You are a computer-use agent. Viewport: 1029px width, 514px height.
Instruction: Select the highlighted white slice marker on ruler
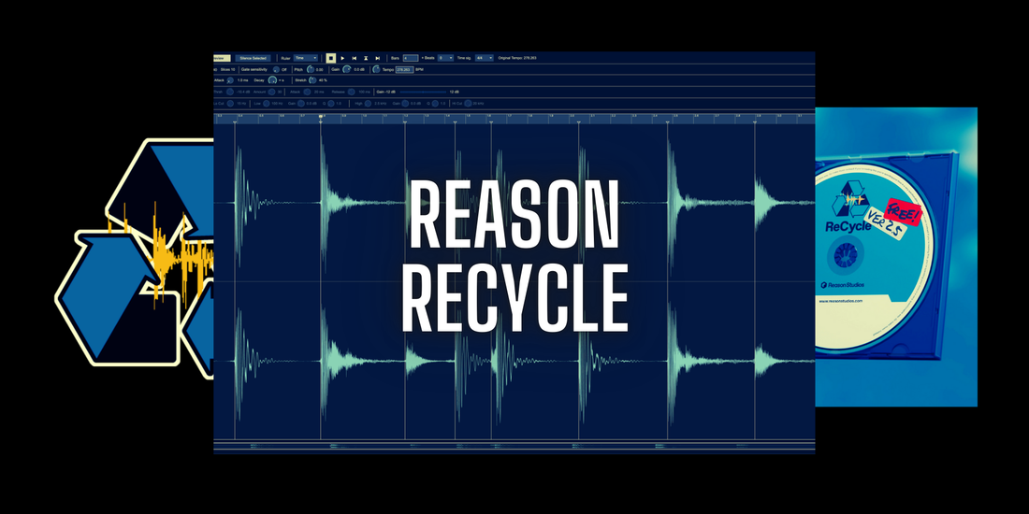(x=320, y=118)
